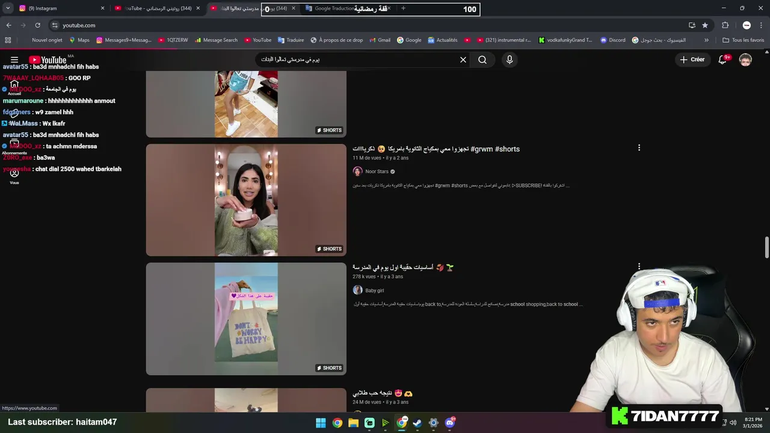The width and height of the screenshot is (770, 433).
Task: Open the Tous les favoris folder
Action: [744, 40]
